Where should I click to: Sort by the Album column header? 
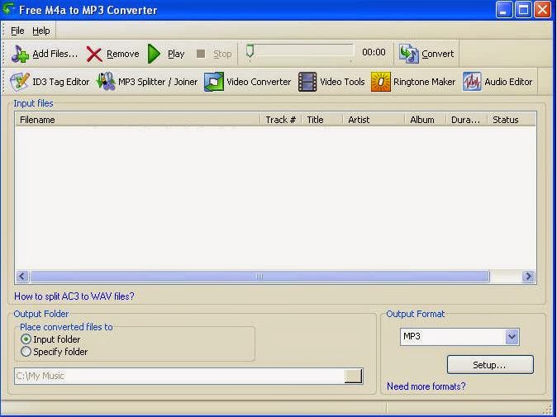[x=426, y=120]
